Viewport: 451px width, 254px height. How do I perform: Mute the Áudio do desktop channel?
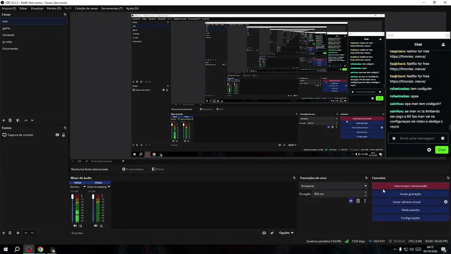tap(96, 226)
